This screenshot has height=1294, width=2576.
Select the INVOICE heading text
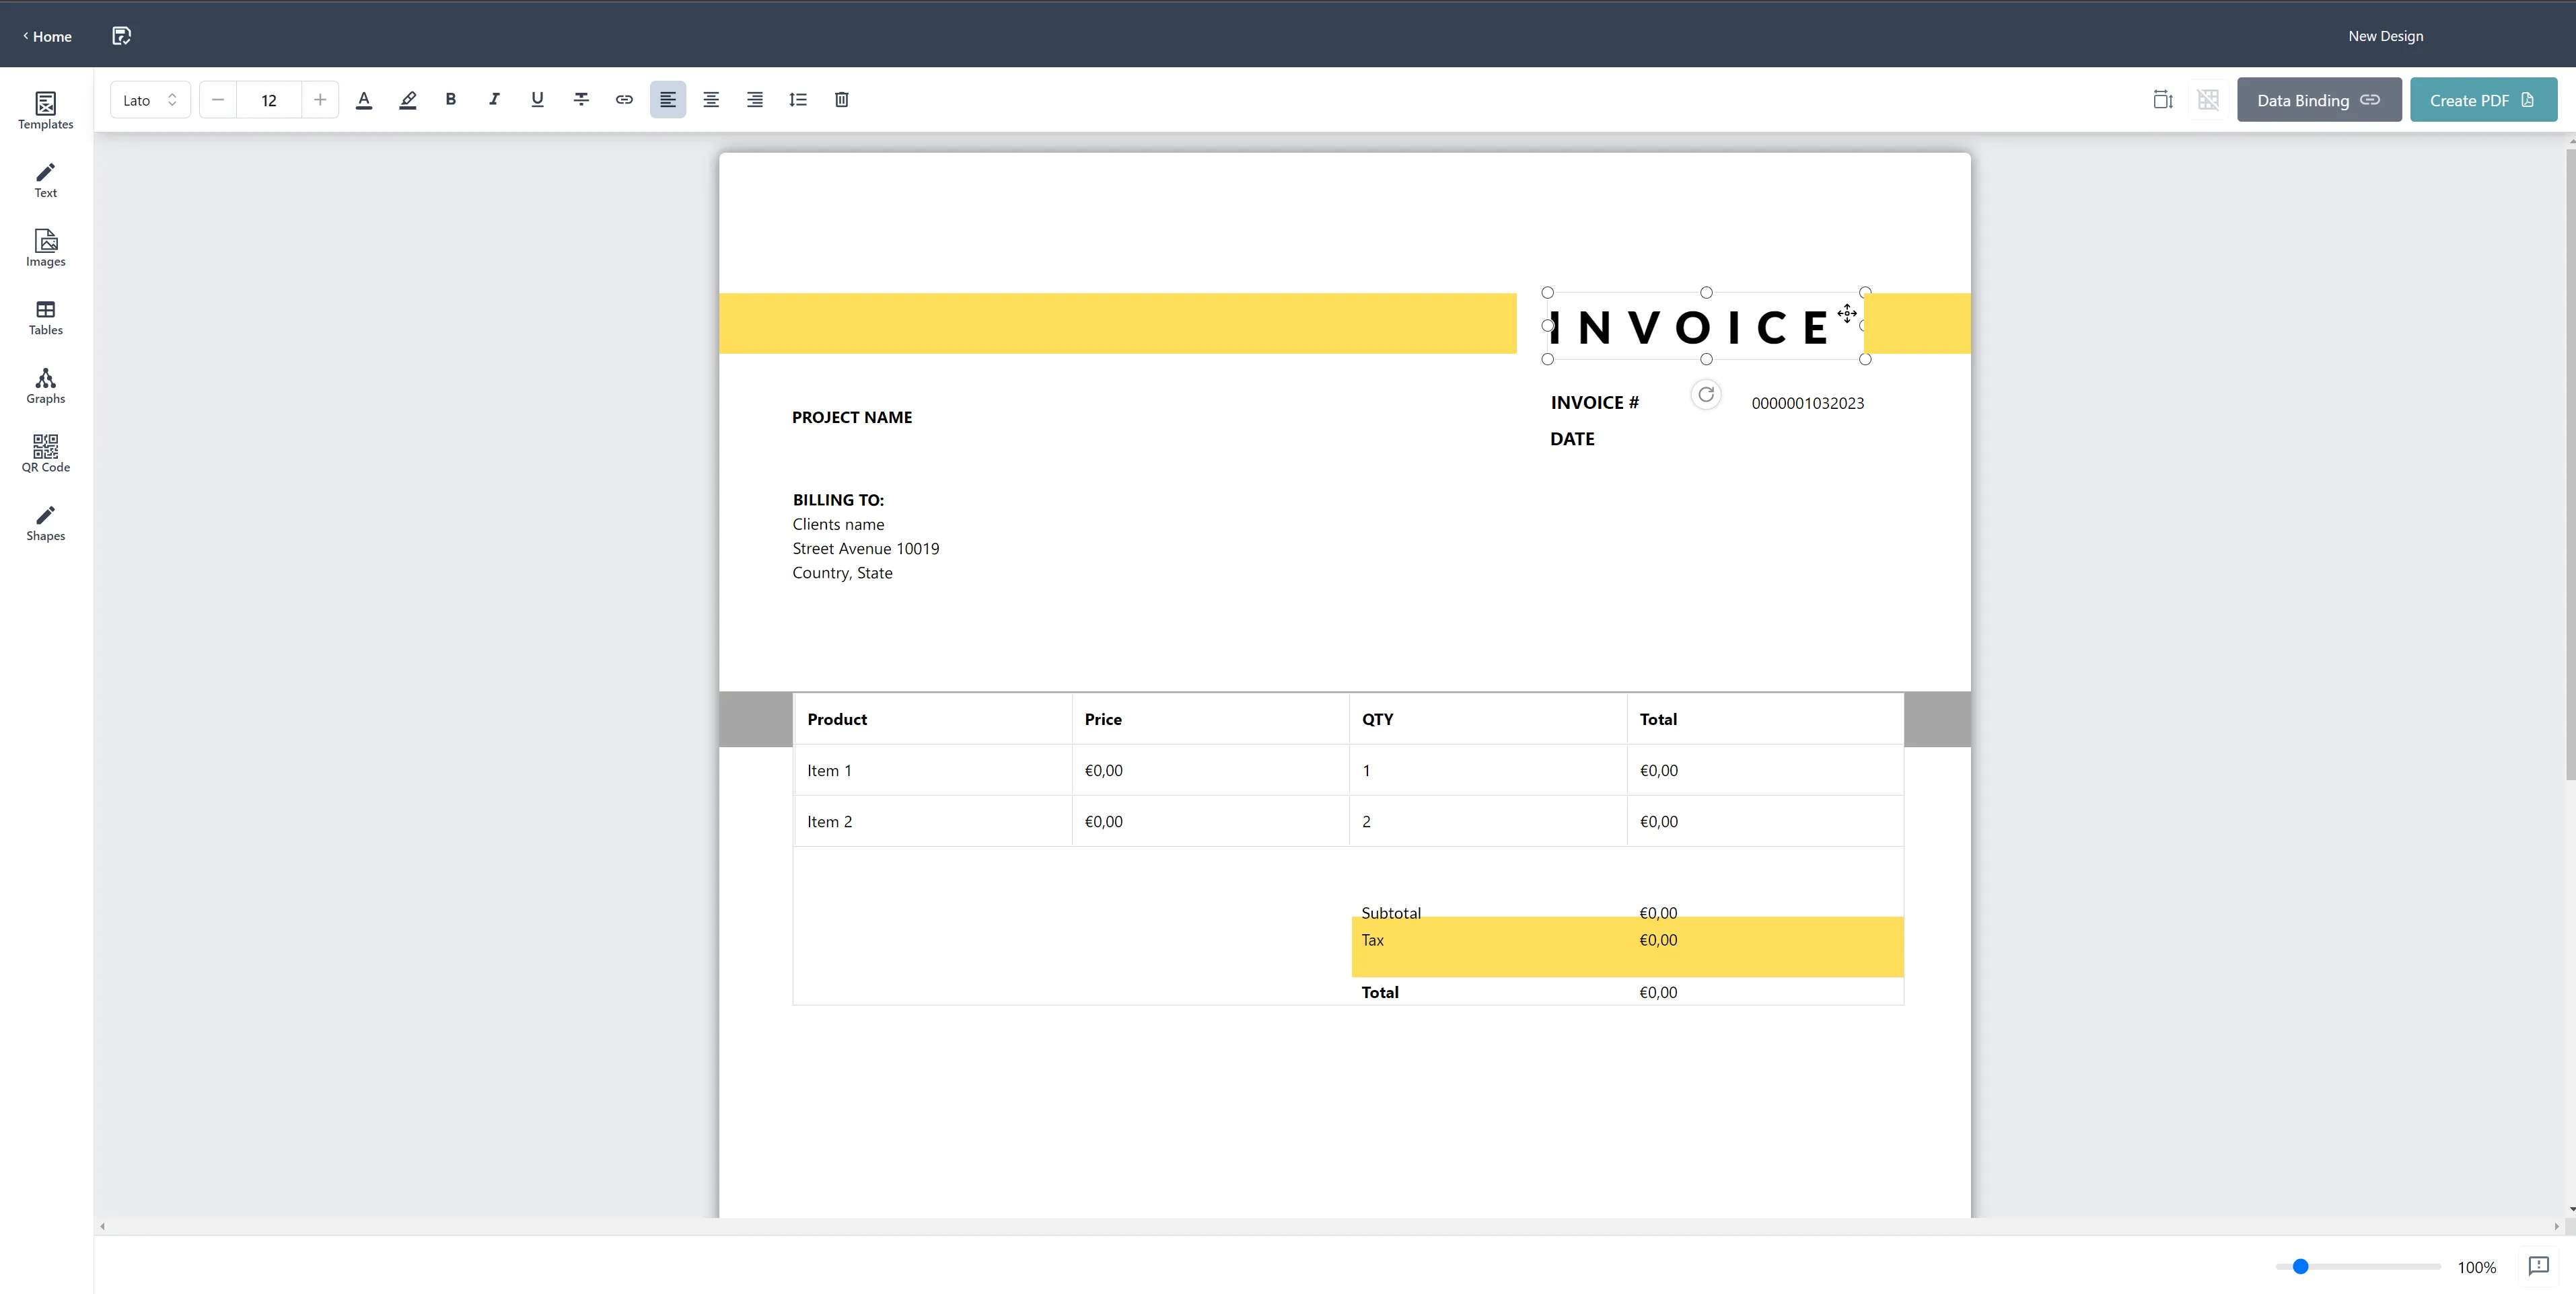click(1689, 328)
